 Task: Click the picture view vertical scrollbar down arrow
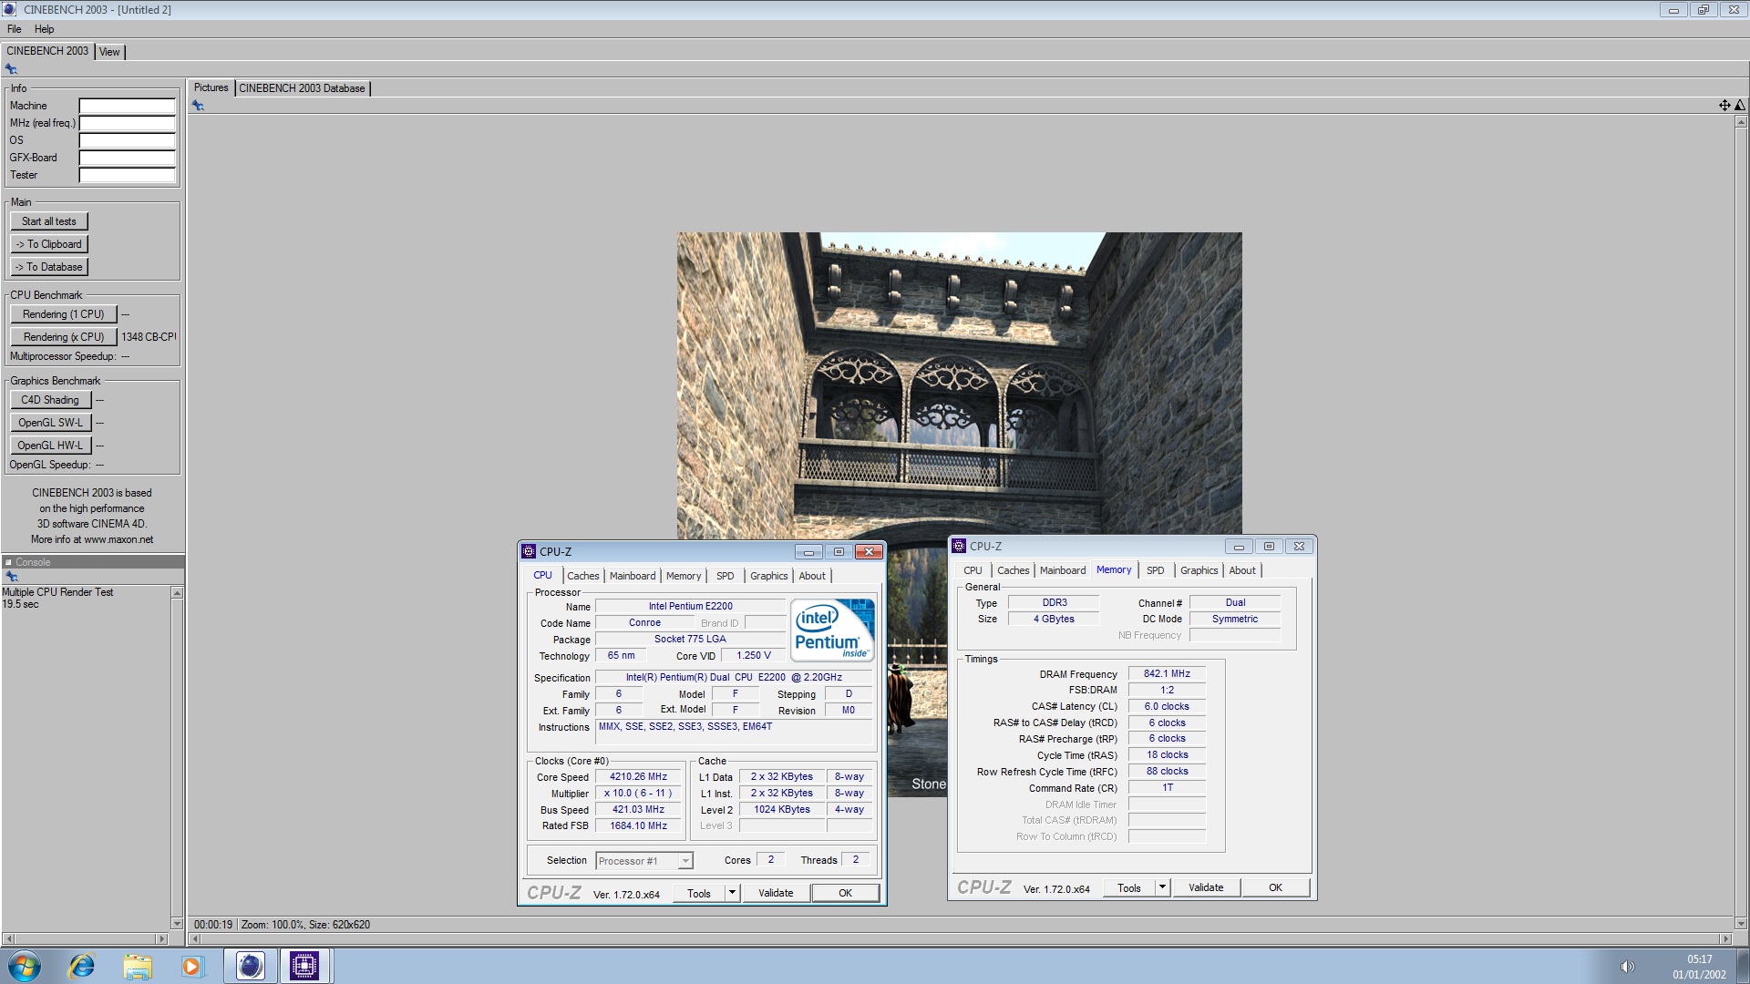pyautogui.click(x=1741, y=923)
